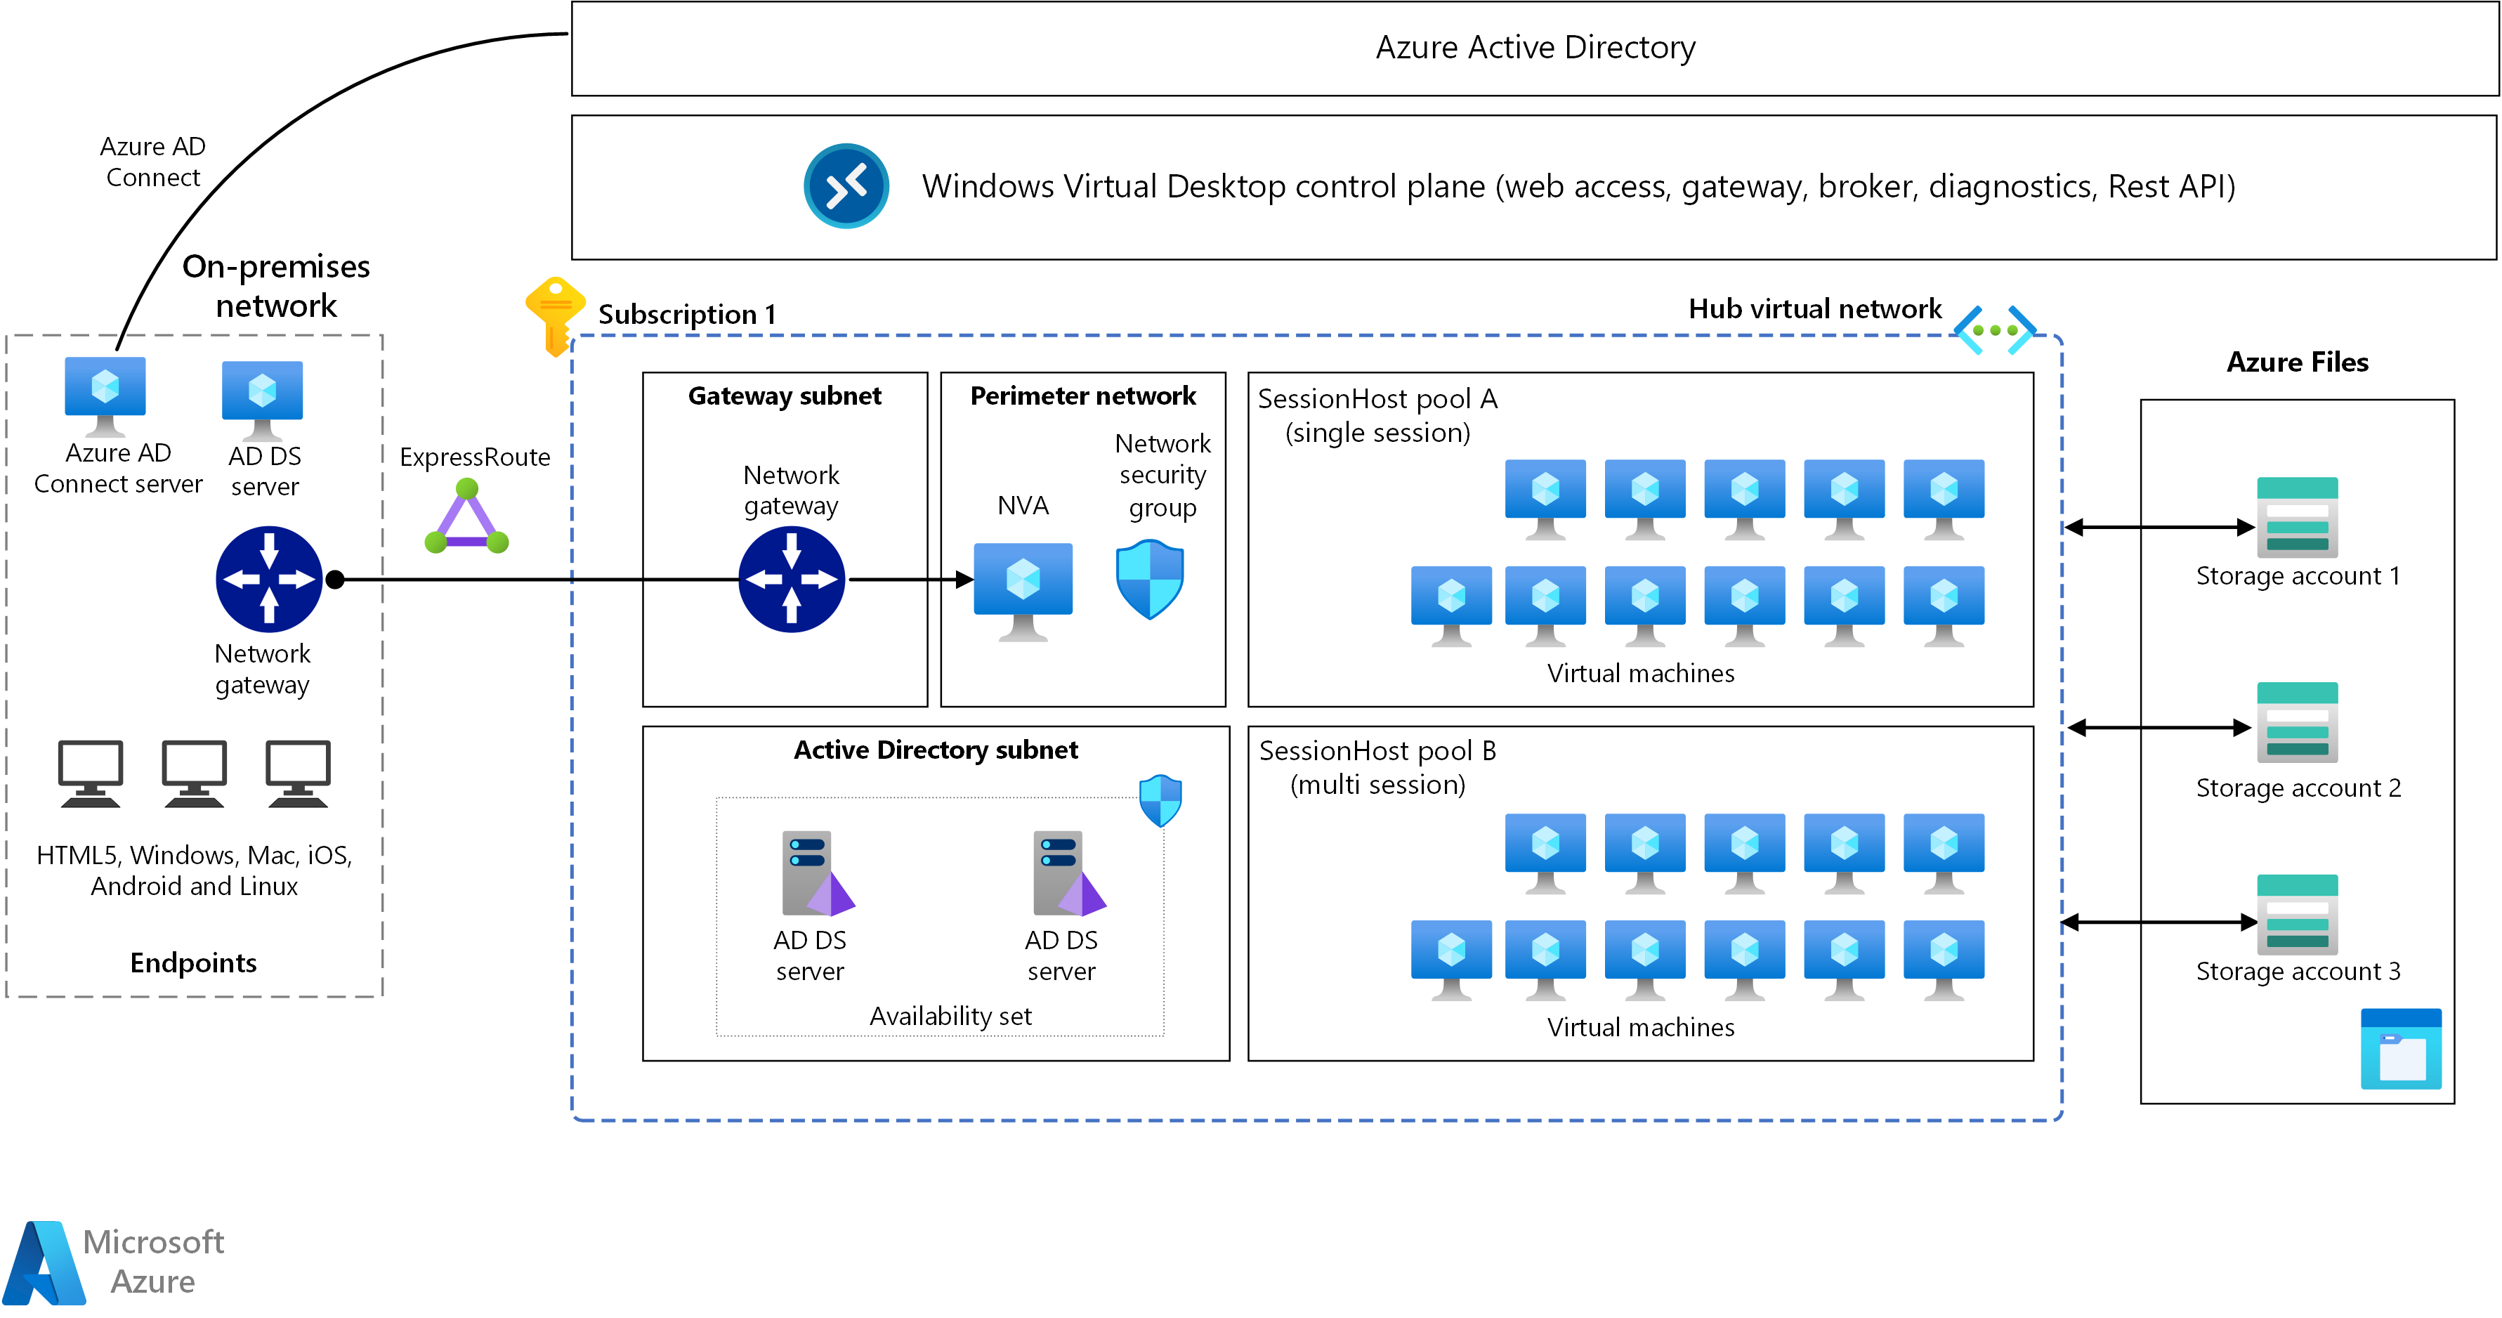Select the middle endpoint computer icon

pyautogui.click(x=195, y=774)
